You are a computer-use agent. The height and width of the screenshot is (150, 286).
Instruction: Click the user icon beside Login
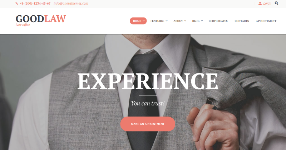click(260, 3)
